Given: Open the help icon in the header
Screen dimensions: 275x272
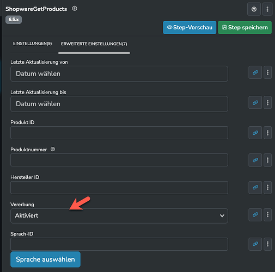Looking at the screenshot, I should click(x=254, y=9).
